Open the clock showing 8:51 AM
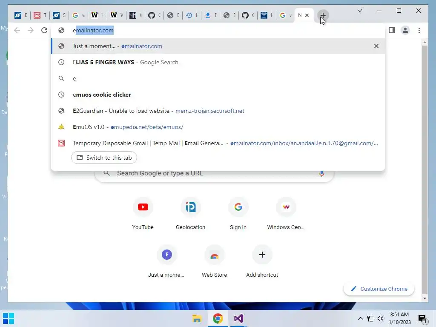436x327 pixels. click(399, 318)
